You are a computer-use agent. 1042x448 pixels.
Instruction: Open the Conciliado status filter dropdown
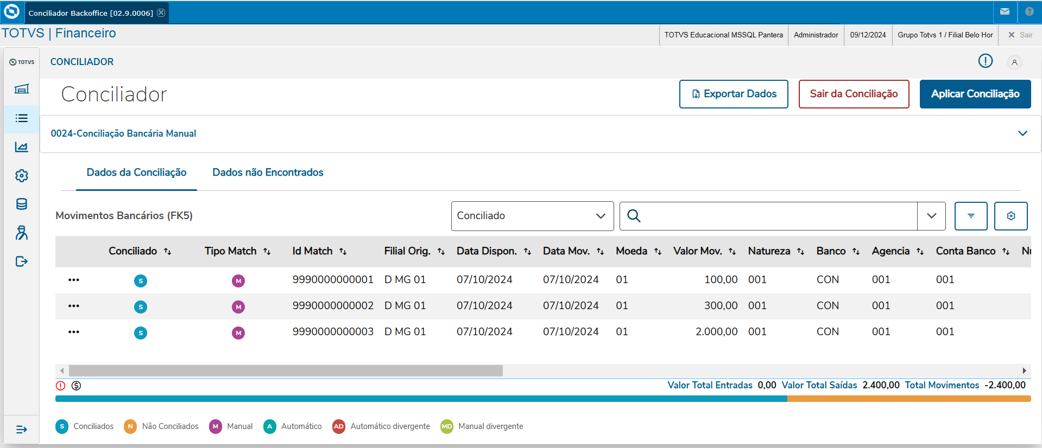coord(532,216)
